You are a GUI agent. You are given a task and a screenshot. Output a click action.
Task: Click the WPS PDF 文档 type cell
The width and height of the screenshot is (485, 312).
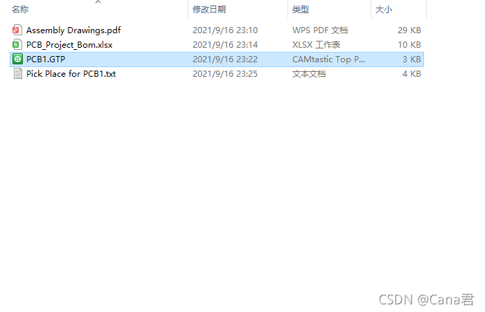(x=320, y=30)
